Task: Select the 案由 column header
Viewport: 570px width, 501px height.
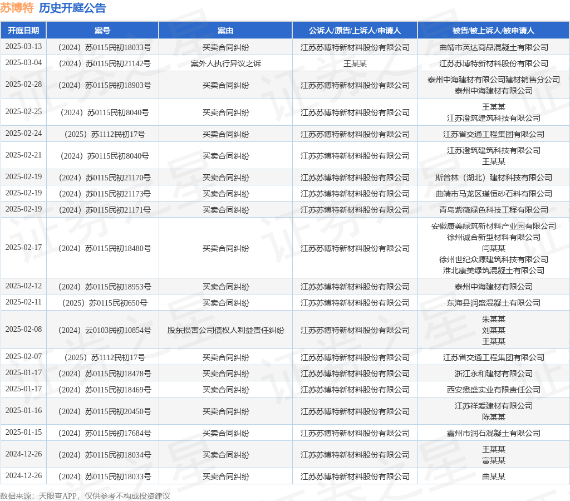Action: click(225, 31)
